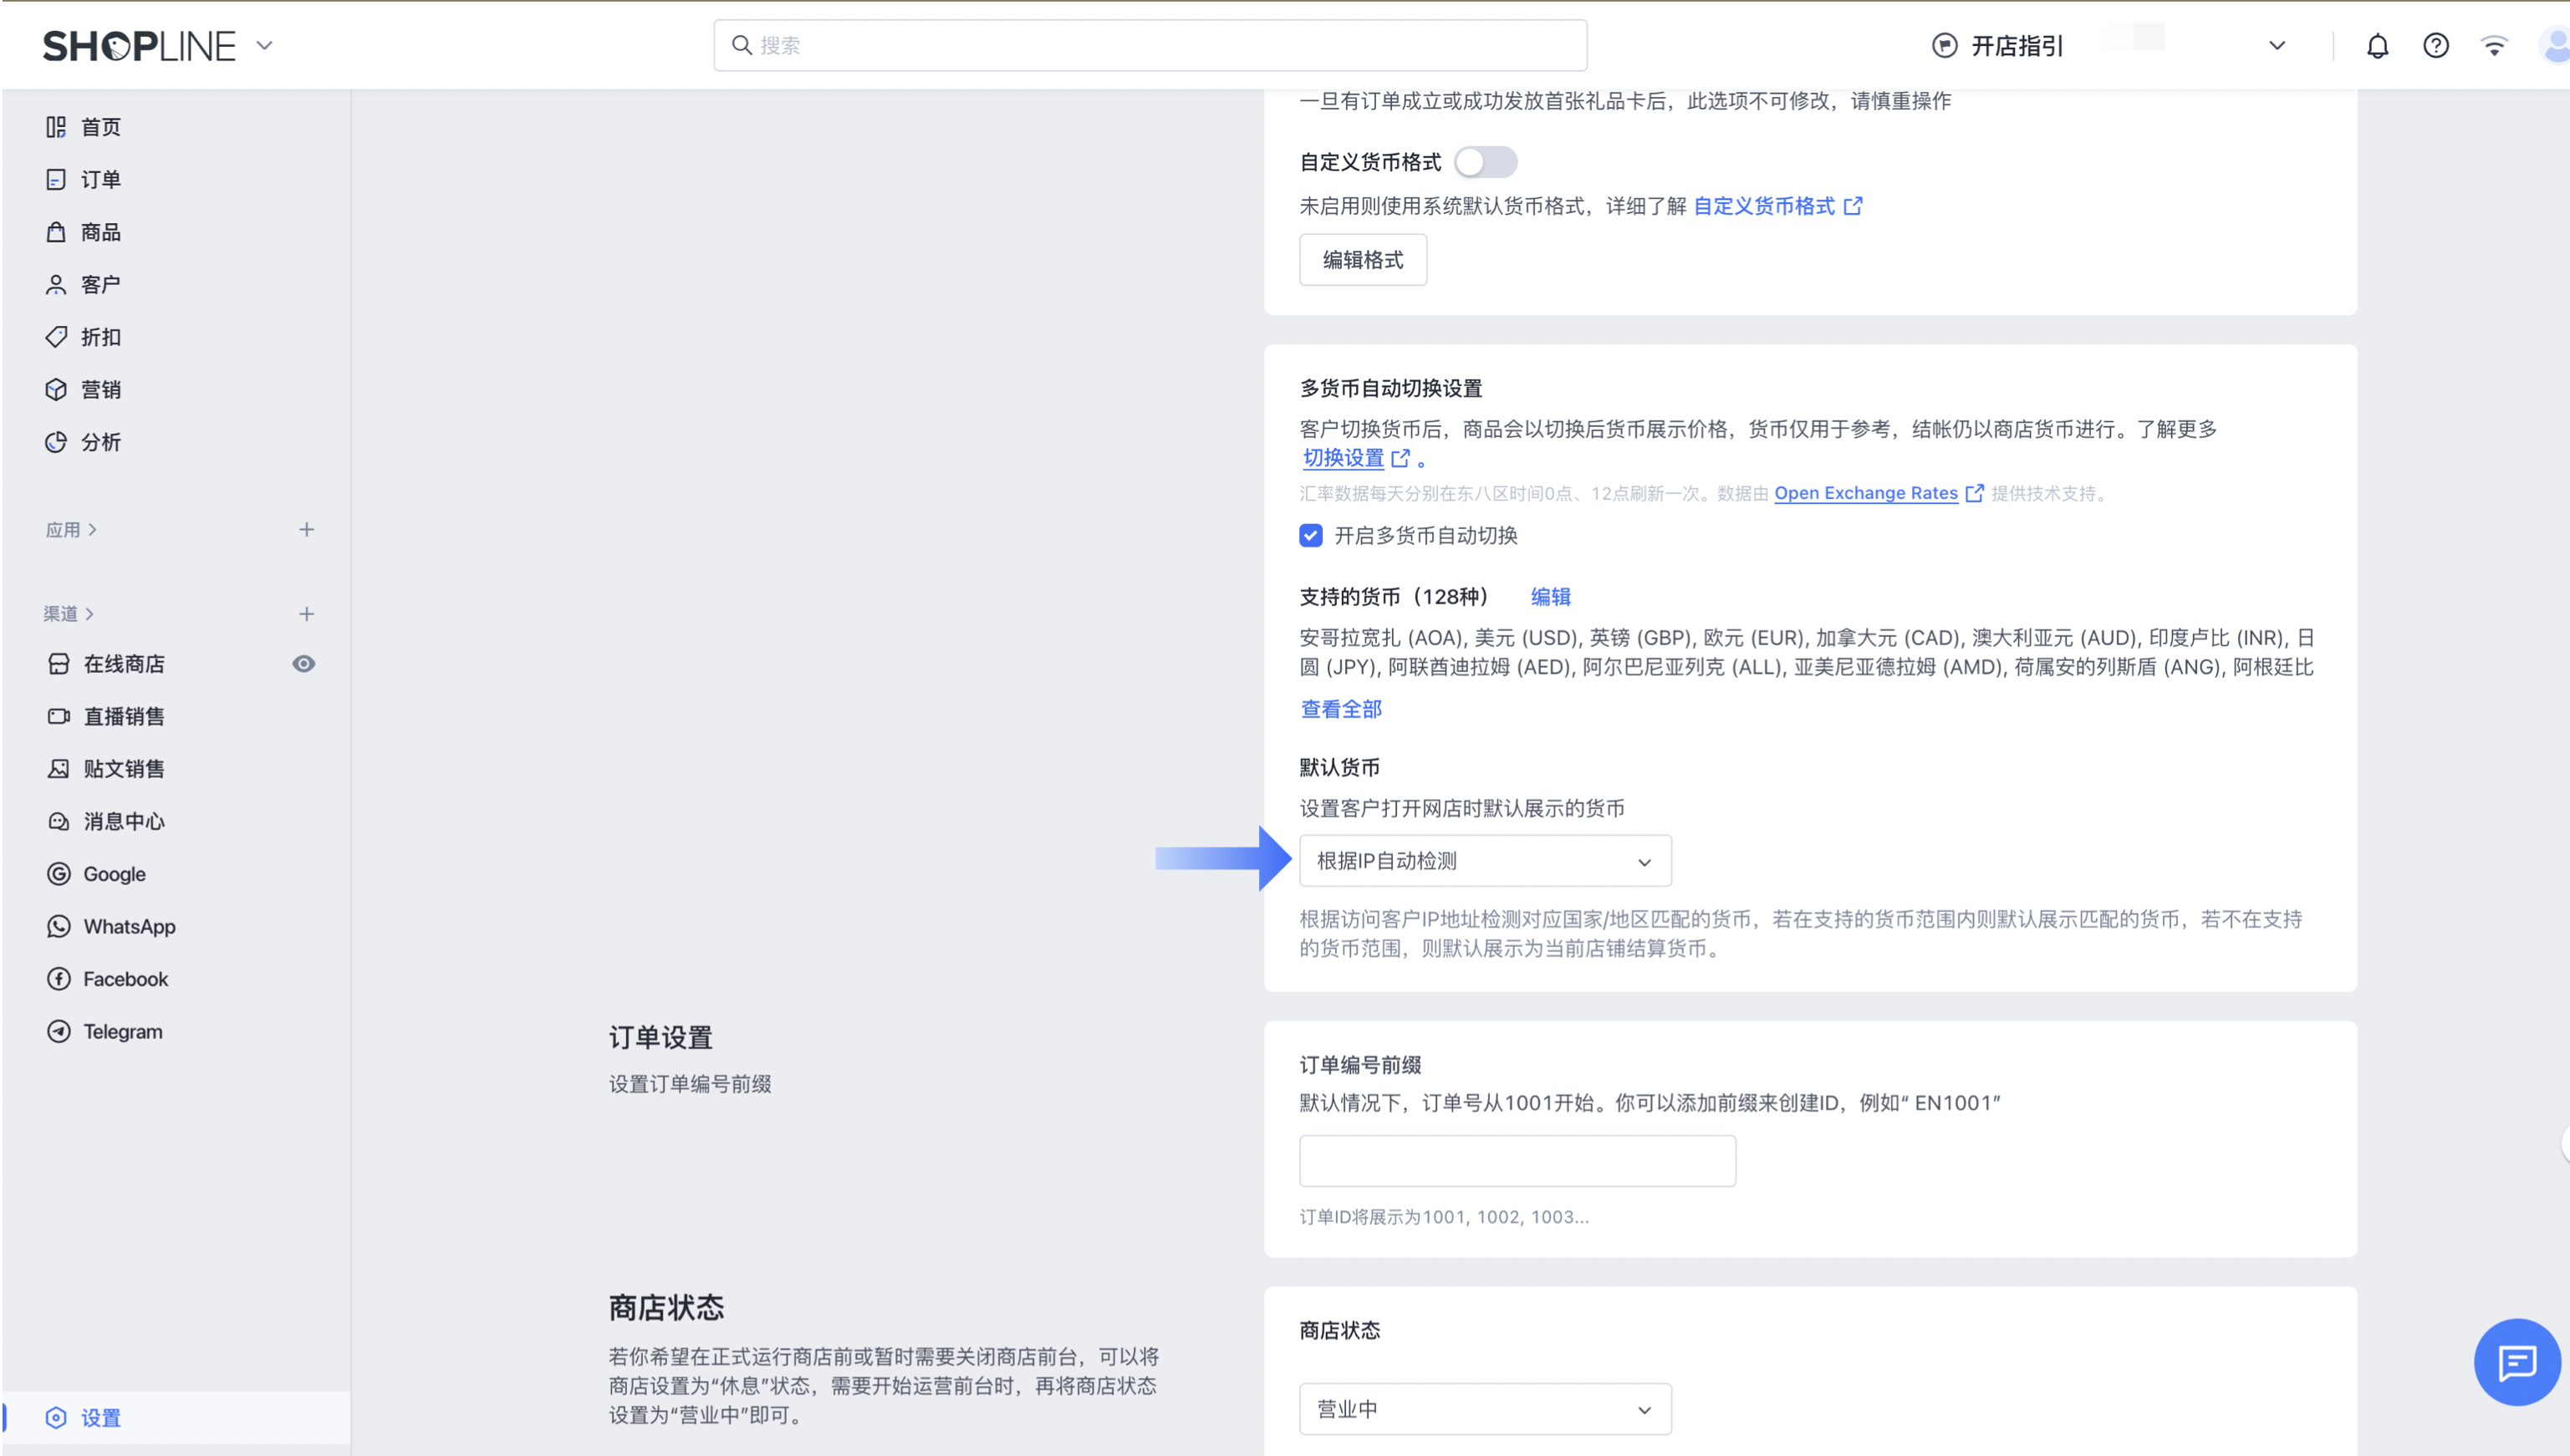Click the wifi signal icon
The width and height of the screenshot is (2570, 1456).
point(2494,46)
